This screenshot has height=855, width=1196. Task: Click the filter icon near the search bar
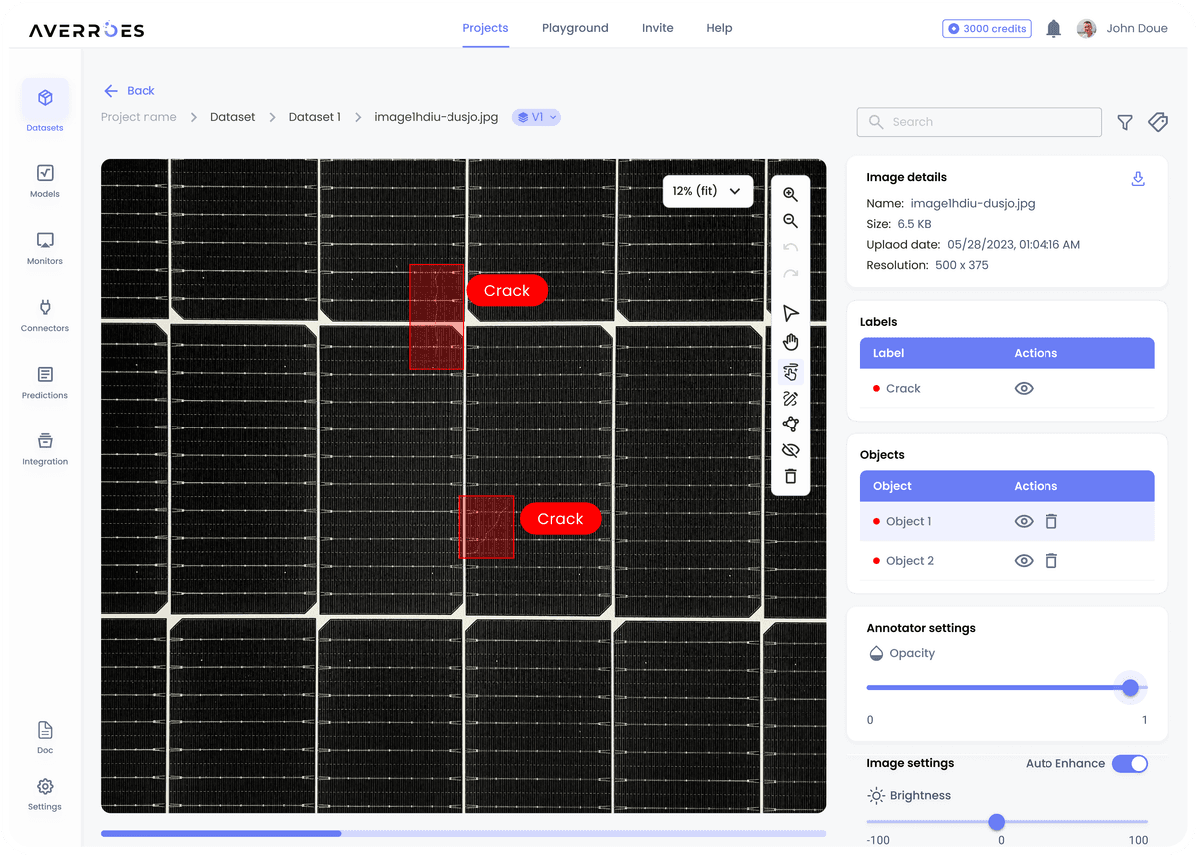tap(1124, 122)
